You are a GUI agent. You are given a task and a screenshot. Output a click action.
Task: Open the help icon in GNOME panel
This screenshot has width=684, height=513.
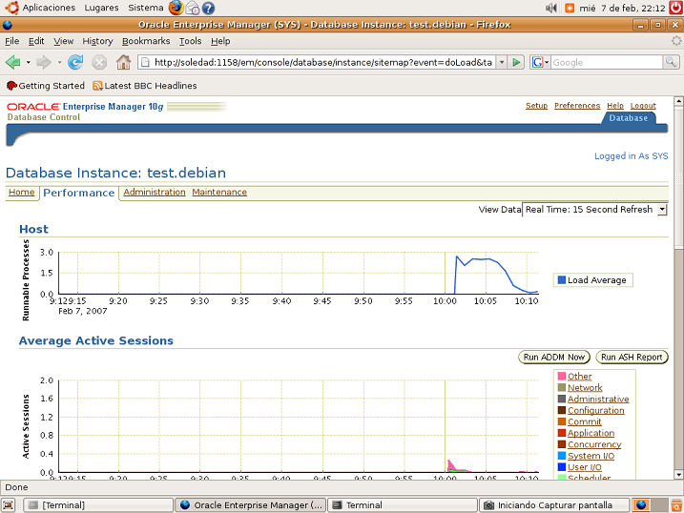(207, 8)
